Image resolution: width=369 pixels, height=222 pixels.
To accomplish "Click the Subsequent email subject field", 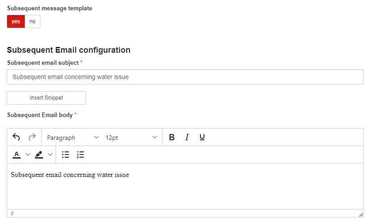I will (x=185, y=77).
